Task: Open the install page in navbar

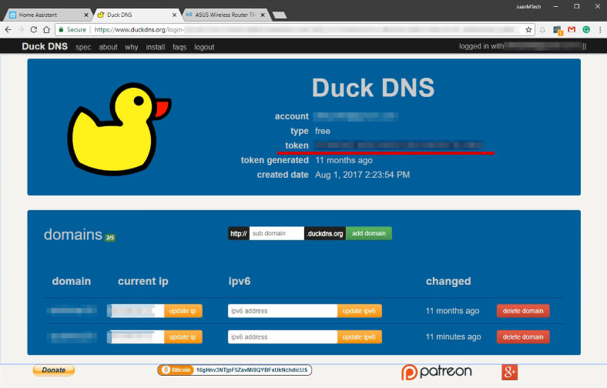Action: point(156,47)
